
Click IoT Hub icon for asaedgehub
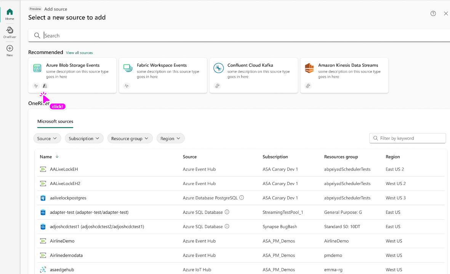click(43, 270)
